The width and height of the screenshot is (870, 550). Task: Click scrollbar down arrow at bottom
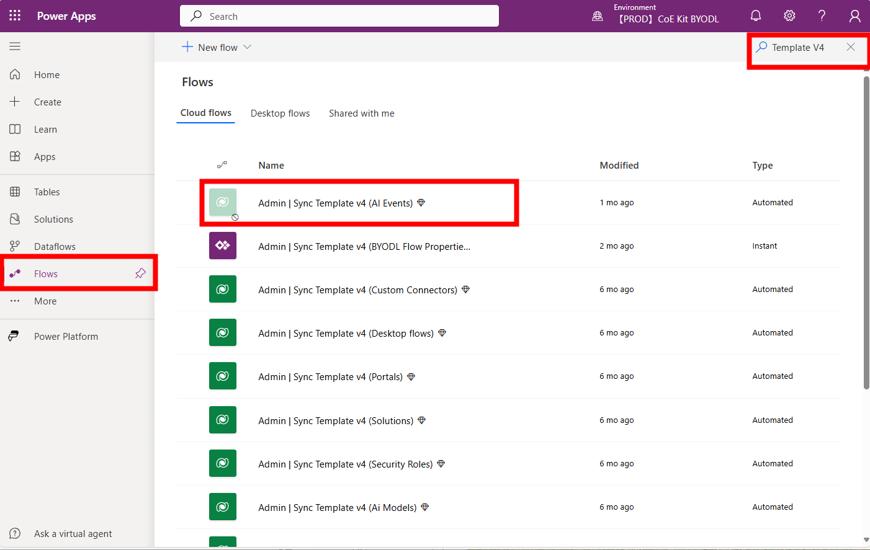tap(866, 540)
